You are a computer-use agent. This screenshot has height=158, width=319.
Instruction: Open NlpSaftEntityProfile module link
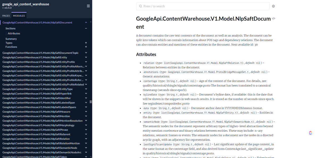(x=39, y=62)
